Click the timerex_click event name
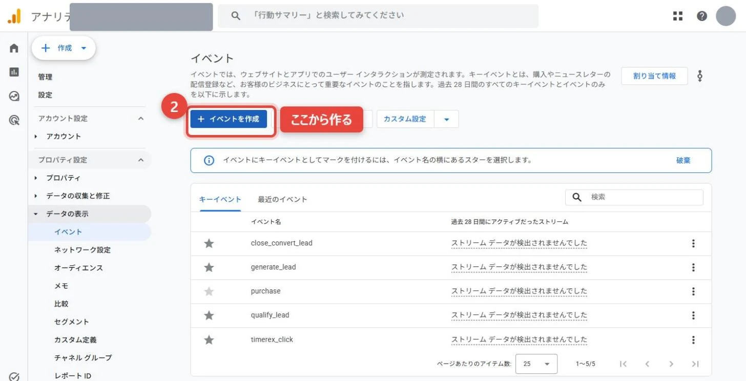Image resolution: width=746 pixels, height=381 pixels. pos(272,340)
